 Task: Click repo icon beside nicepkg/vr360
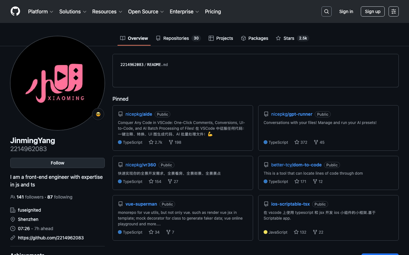click(x=120, y=165)
